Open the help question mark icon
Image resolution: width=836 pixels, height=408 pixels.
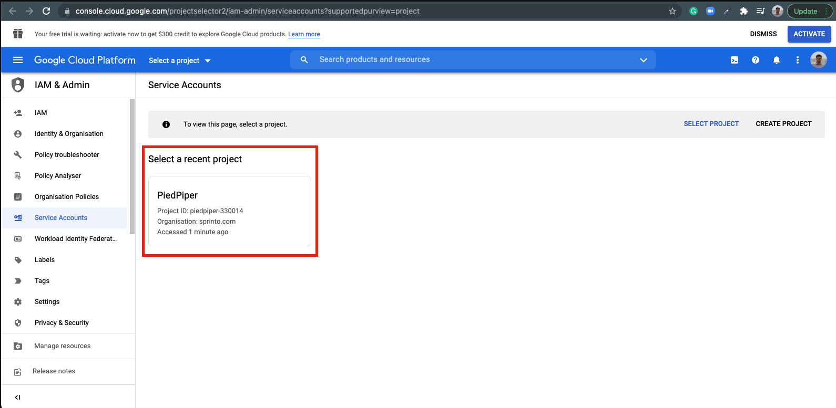756,60
